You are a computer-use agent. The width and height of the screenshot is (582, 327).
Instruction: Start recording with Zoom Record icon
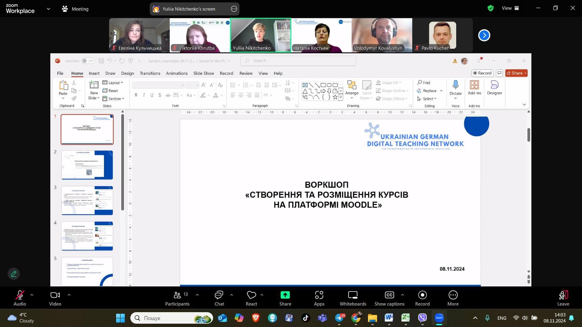coord(422,295)
